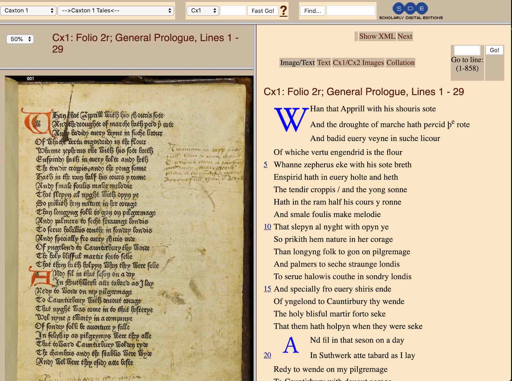Click text 'That slepyn al nyght with opyn ye'
This screenshot has height=381, width=512.
pyautogui.click(x=331, y=227)
